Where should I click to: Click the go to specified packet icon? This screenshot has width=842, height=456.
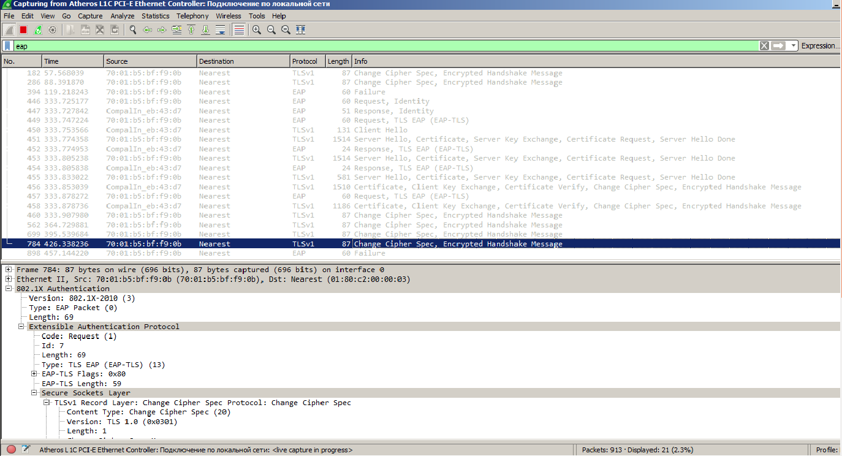[x=176, y=29]
